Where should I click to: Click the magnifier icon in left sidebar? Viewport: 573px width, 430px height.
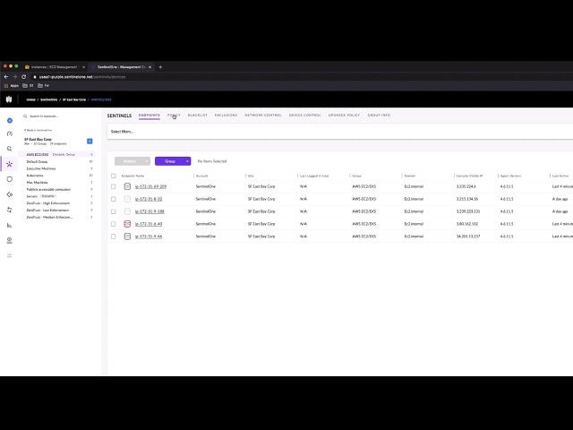(9, 149)
